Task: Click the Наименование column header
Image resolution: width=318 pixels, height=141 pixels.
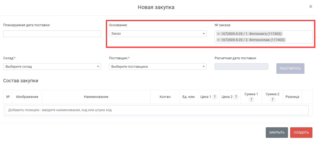Action: (x=96, y=97)
